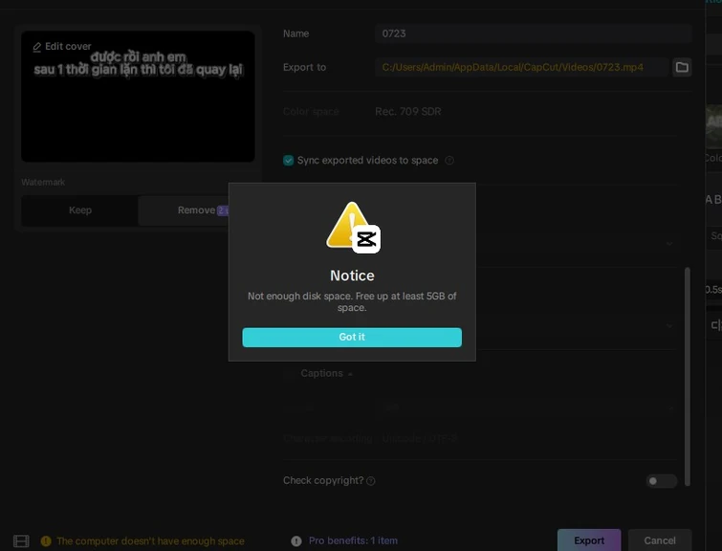Cancel the export dialog
Image resolution: width=722 pixels, height=551 pixels.
coord(660,540)
